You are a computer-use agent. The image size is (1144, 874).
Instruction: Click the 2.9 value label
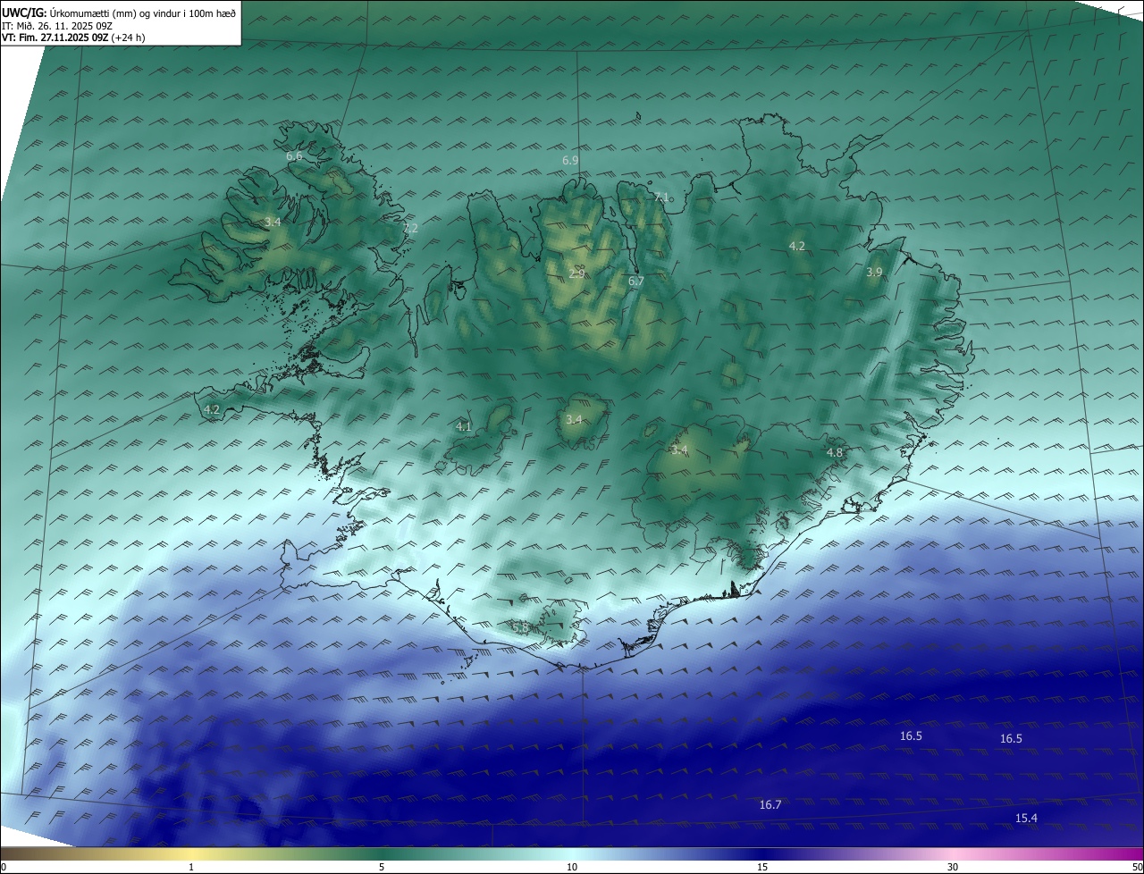576,273
